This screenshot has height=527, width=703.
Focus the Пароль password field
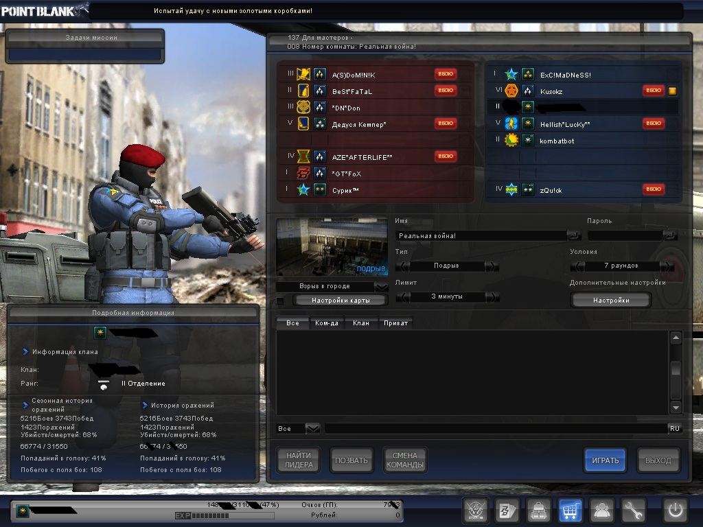click(x=625, y=236)
